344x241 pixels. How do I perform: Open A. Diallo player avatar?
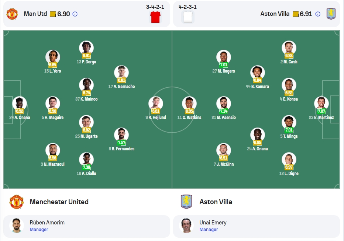[86, 158]
